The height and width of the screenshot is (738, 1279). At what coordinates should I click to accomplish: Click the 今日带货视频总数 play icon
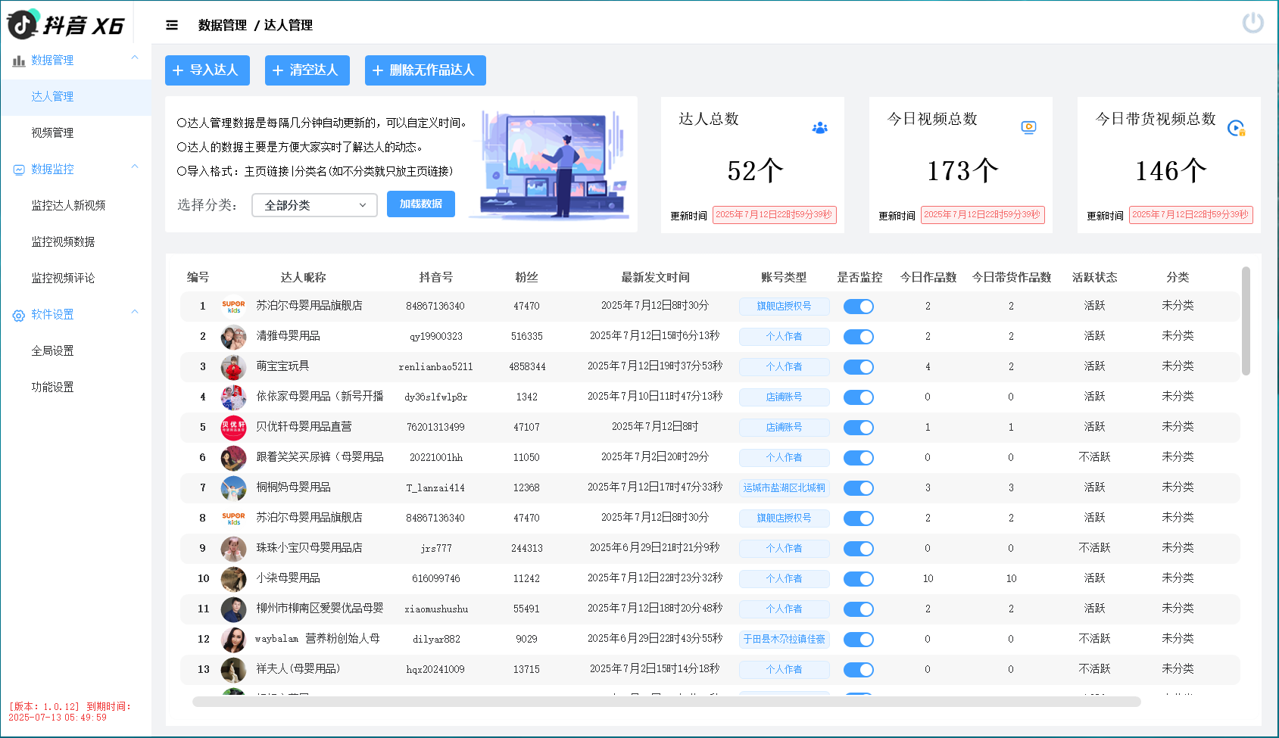[1237, 128]
